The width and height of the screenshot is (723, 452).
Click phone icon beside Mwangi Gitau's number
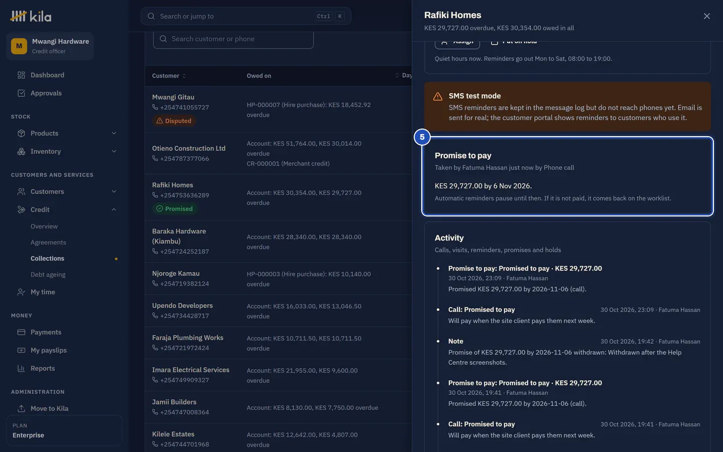(x=155, y=107)
